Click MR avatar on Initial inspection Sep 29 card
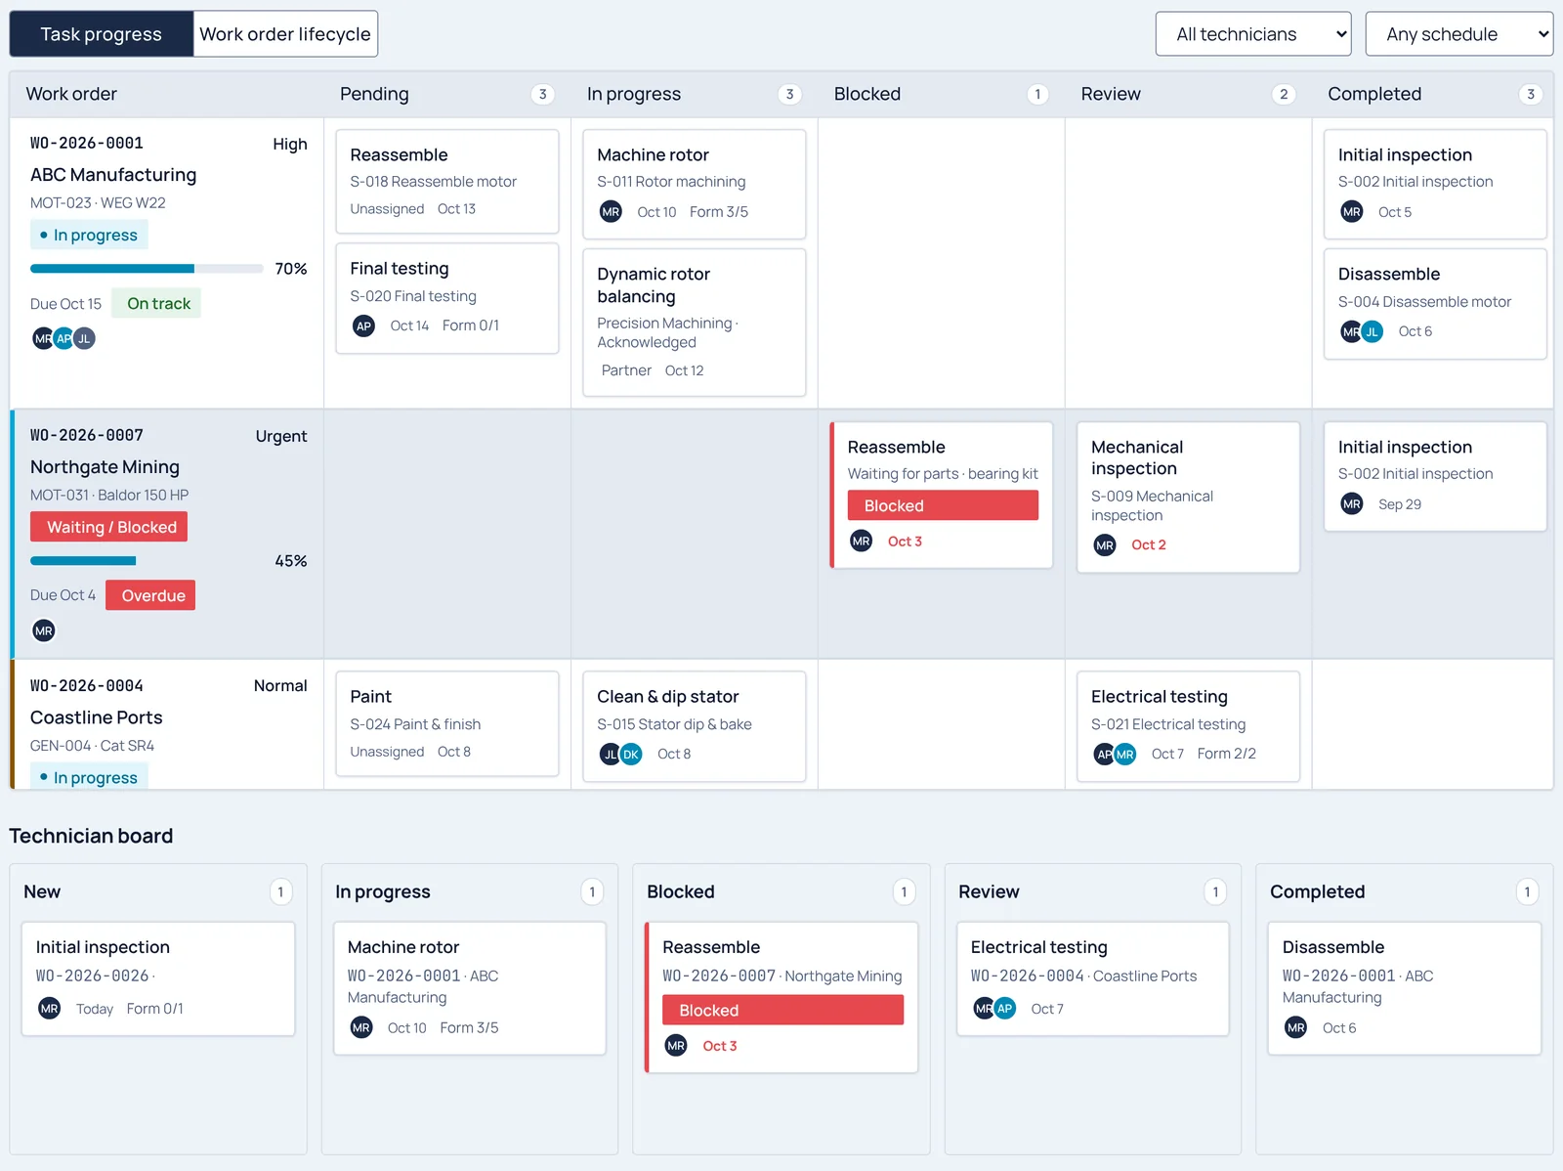This screenshot has height=1171, width=1563. click(x=1352, y=504)
